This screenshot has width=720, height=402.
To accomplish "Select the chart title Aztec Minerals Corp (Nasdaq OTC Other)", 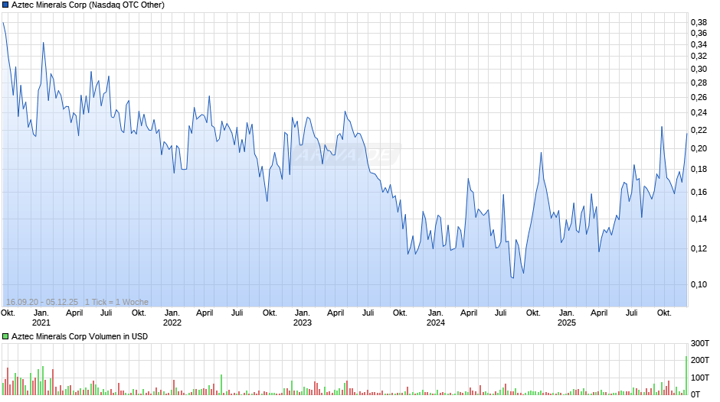I will coord(88,5).
